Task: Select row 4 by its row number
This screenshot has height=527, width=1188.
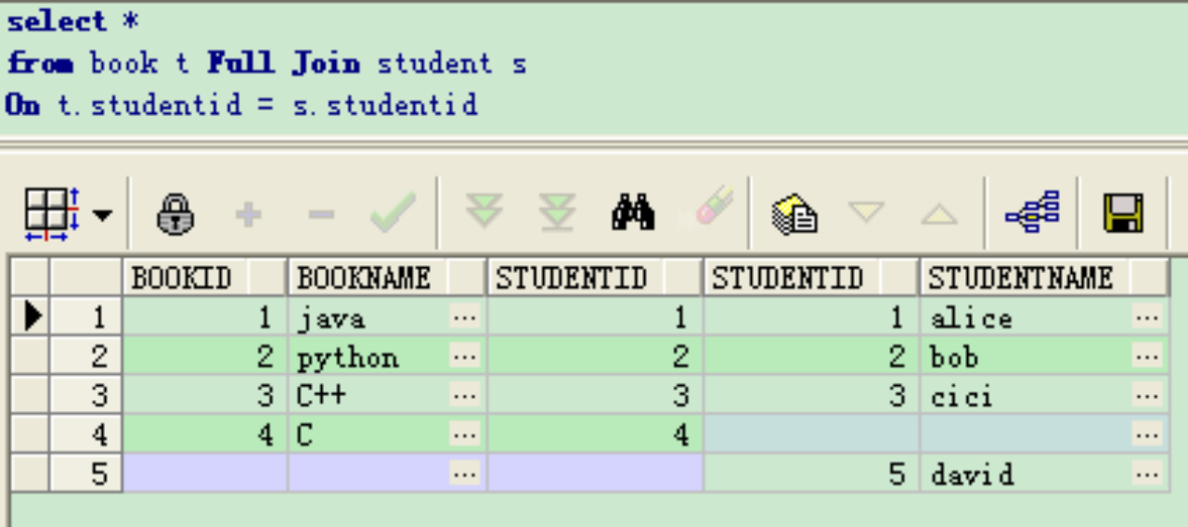Action: 86,435
